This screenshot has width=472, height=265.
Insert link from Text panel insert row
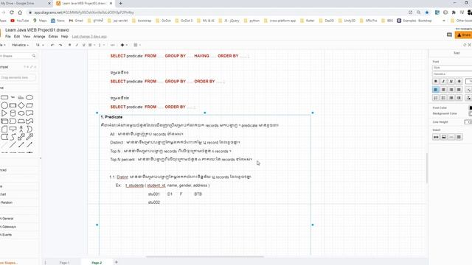[x=436, y=137]
